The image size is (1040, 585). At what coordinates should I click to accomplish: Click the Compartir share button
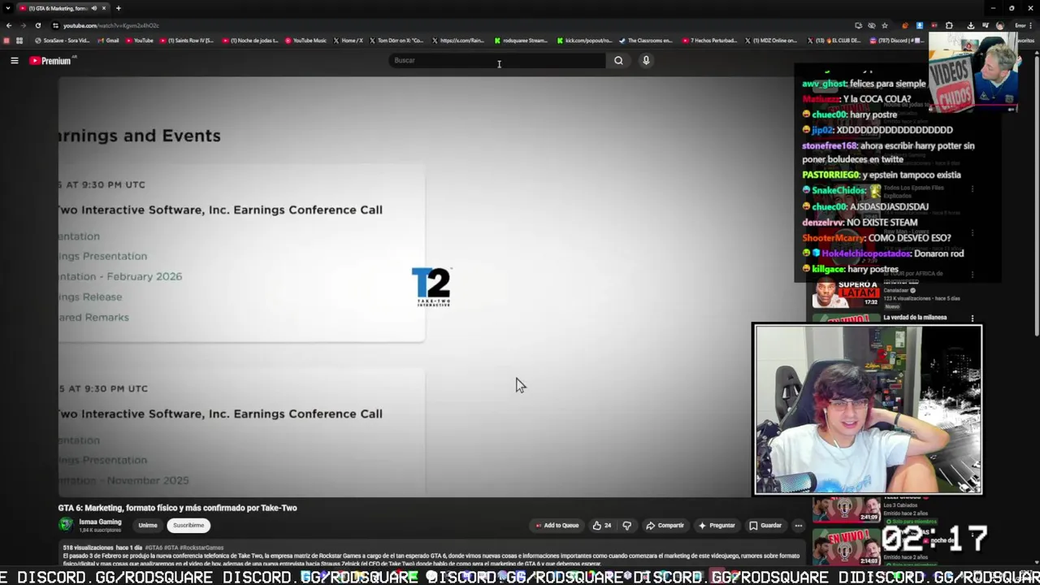[x=665, y=526]
